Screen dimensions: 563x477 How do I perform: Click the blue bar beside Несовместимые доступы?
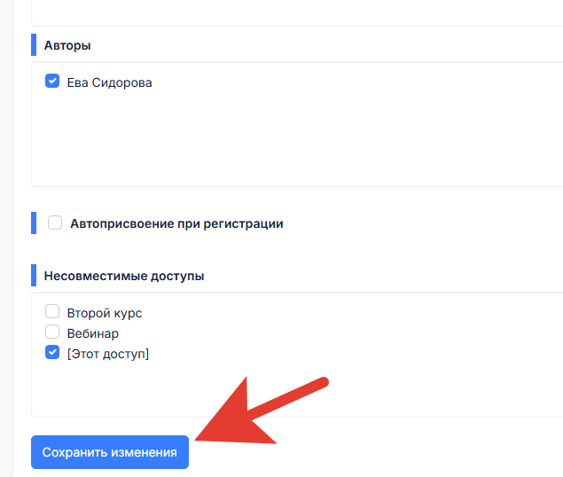[34, 276]
